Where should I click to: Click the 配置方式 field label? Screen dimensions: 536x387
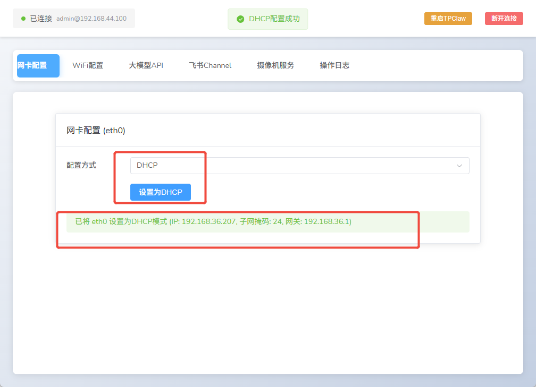tap(81, 166)
